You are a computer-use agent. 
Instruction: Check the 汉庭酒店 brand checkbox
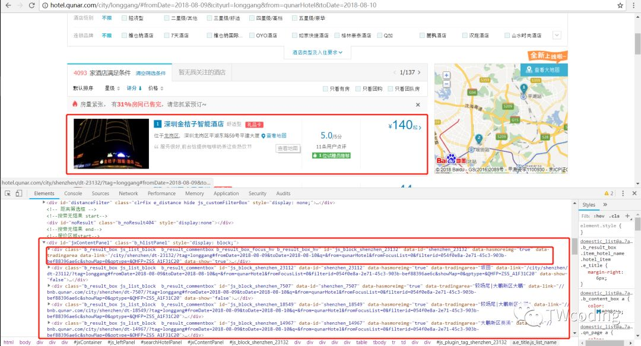(465, 36)
